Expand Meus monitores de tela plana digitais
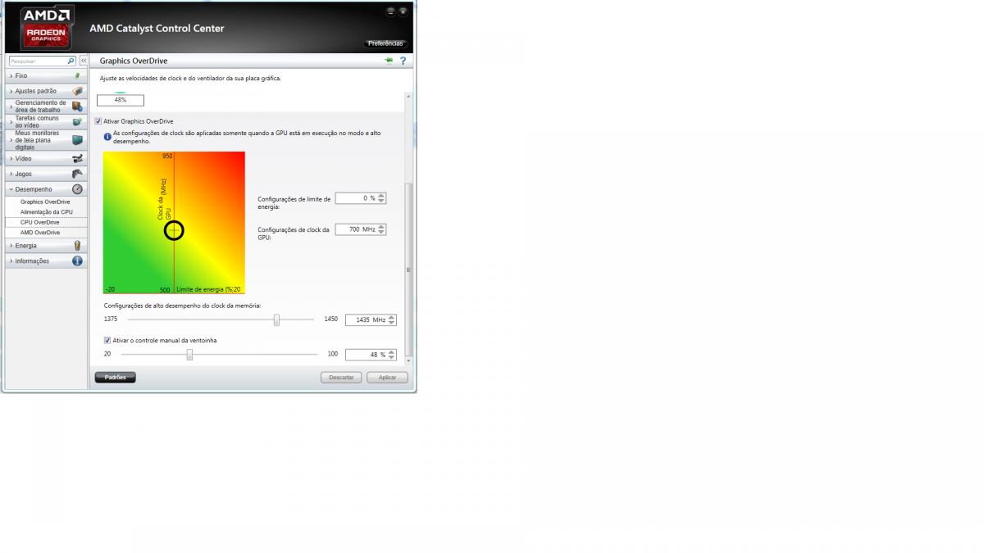 pyautogui.click(x=45, y=140)
